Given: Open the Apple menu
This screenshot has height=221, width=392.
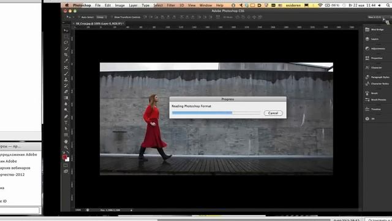Looking at the screenshot, I should (67, 6).
